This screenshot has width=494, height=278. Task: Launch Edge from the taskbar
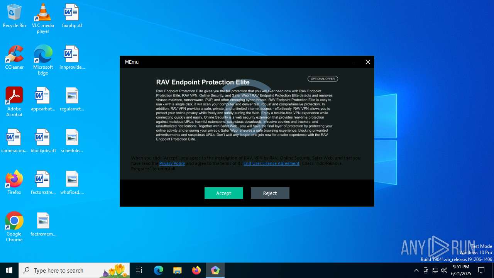coord(159,270)
